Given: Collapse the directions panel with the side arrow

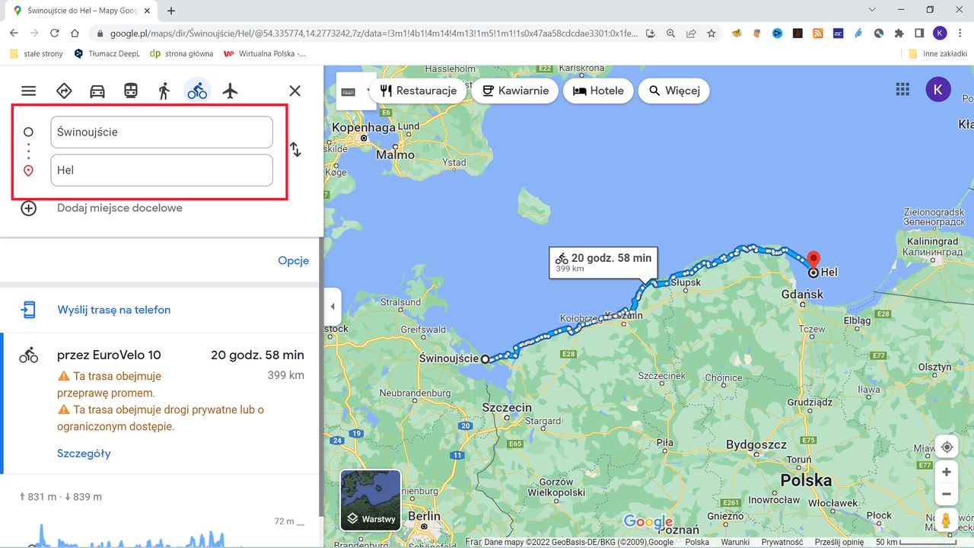Looking at the screenshot, I should (333, 306).
